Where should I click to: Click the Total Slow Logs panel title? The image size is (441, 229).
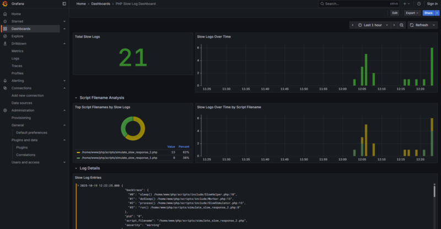coord(87,36)
